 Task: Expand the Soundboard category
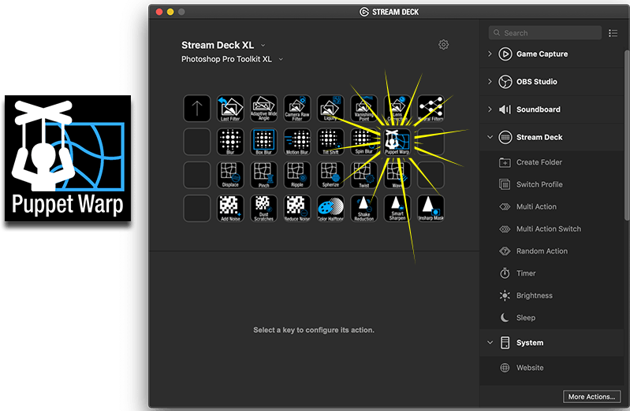pos(490,109)
